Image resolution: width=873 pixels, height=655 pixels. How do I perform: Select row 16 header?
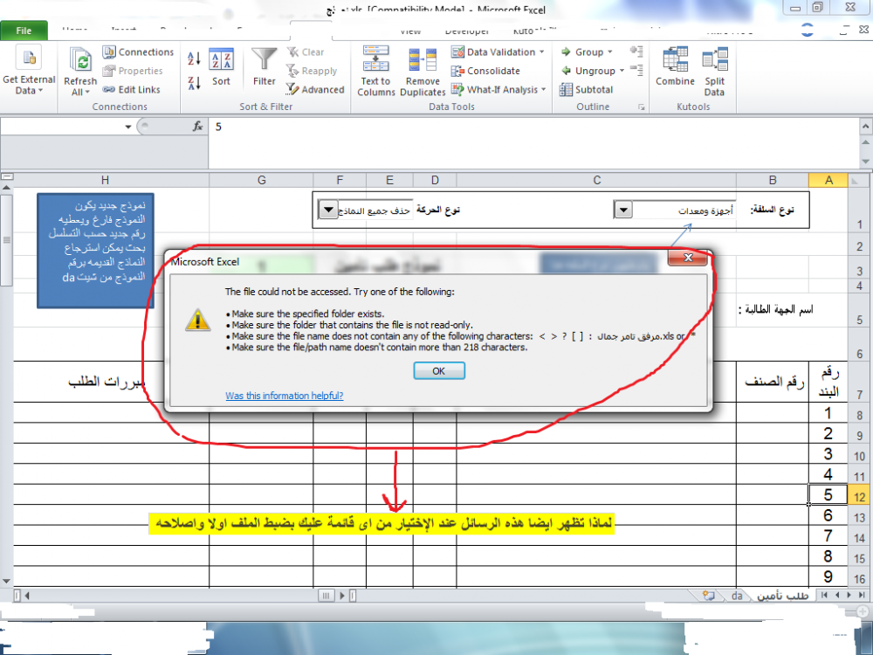tap(859, 579)
